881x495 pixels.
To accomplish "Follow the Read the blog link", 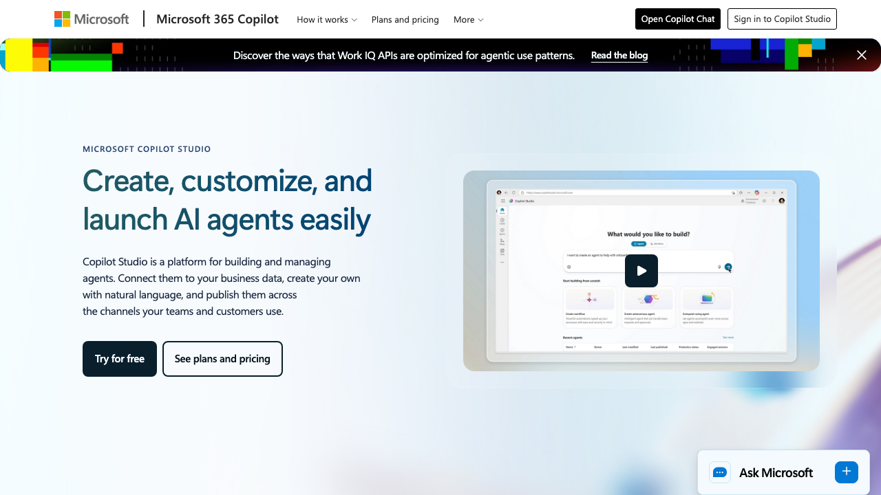I will pyautogui.click(x=619, y=55).
